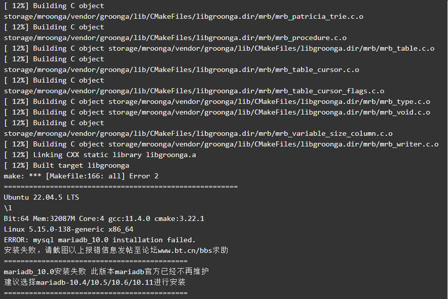This screenshot has height=299, width=448.
Task: Click the mariadb_10.0安装失败 notice line
Action: [106, 271]
